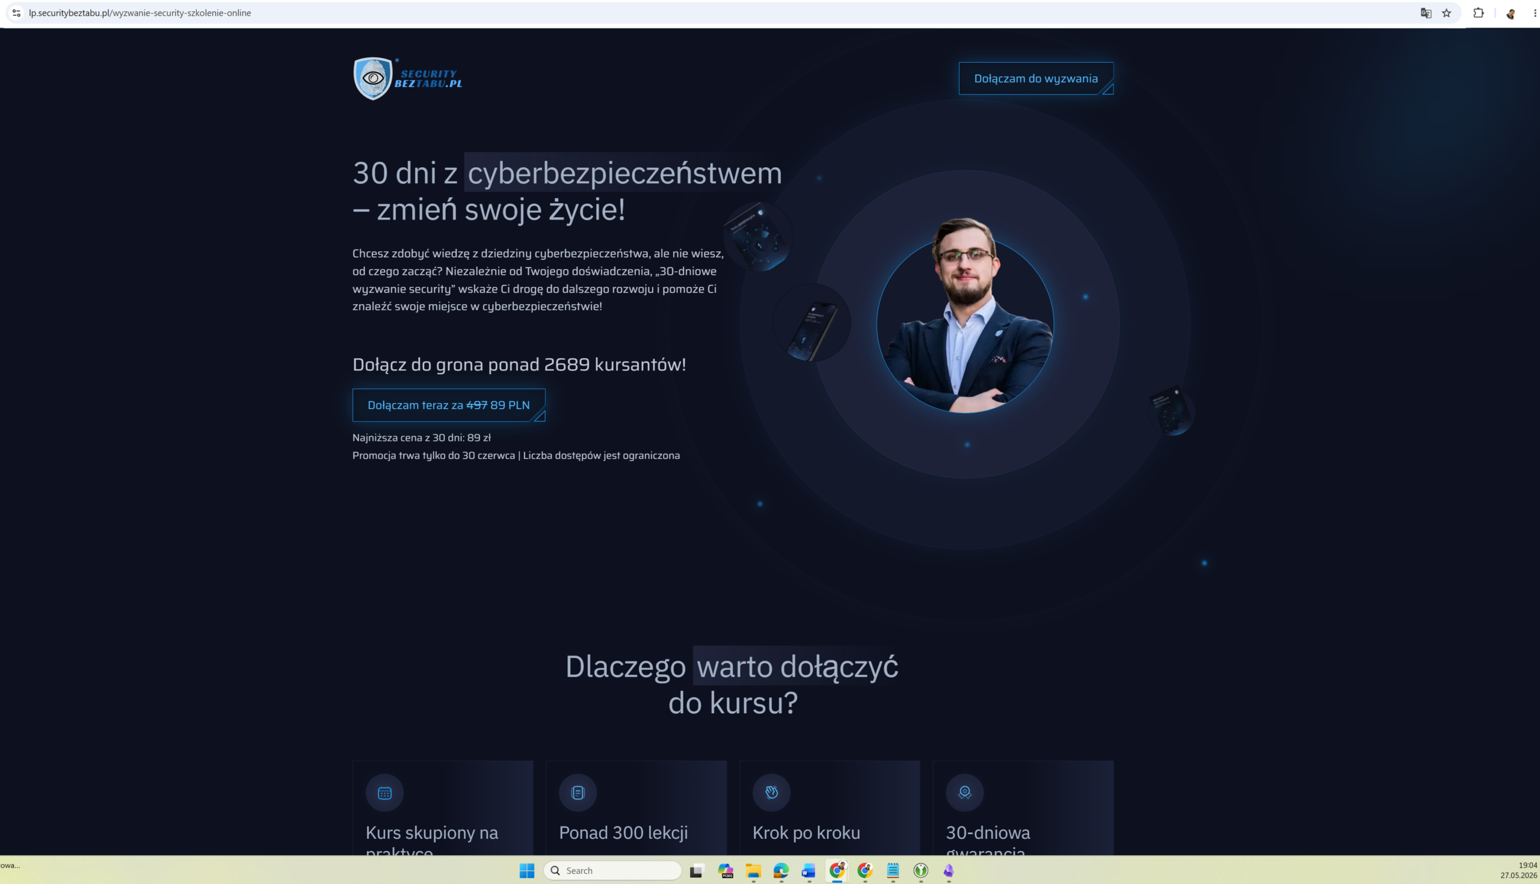Bookmark this page with the star icon
Screen dimensions: 1540x884
pos(1447,13)
